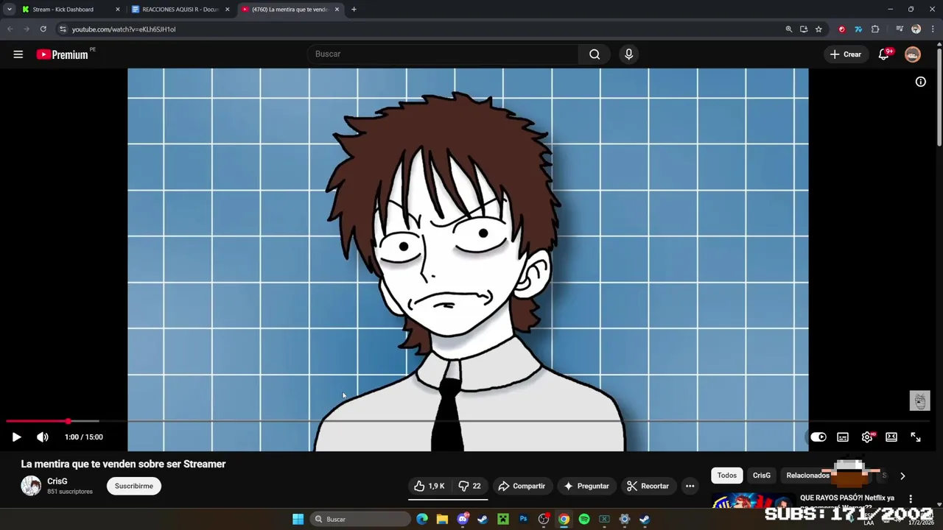Select the CrisG filter chip

point(762,476)
